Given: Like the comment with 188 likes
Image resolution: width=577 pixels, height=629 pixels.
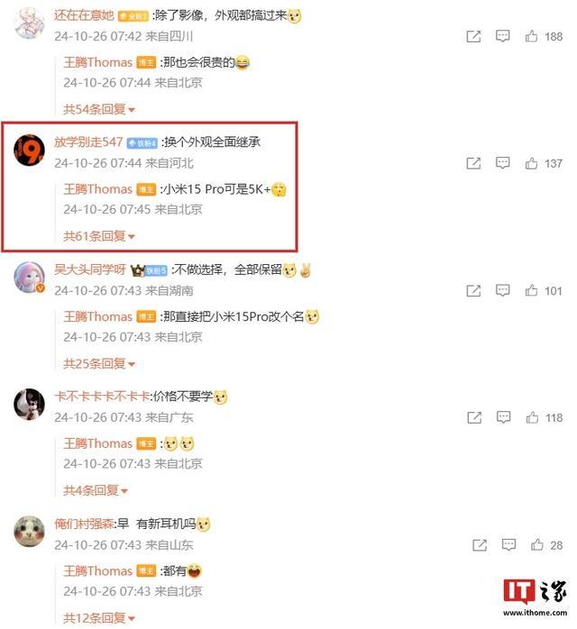Looking at the screenshot, I should 531,37.
